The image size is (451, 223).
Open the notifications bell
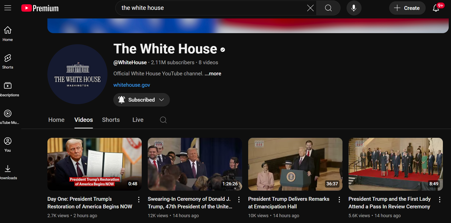click(436, 8)
